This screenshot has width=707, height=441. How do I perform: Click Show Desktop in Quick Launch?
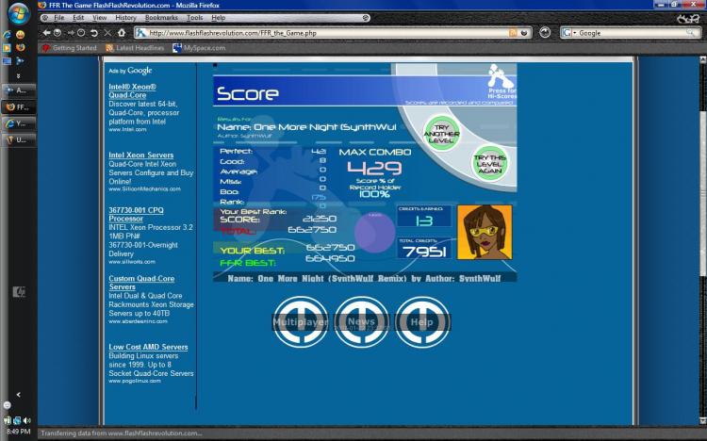coord(7,61)
